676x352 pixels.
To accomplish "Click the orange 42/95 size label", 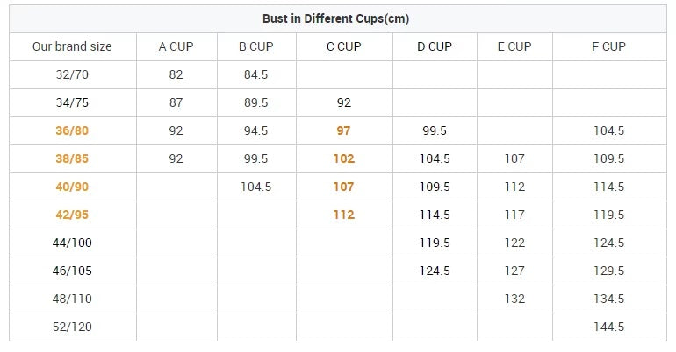I will tap(72, 215).
